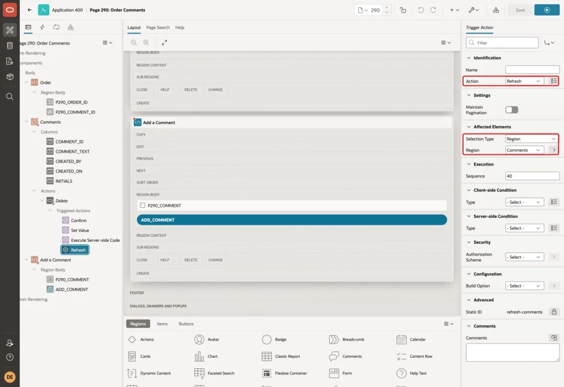Select the Processing tab icon
The height and width of the screenshot is (387, 564).
[x=57, y=27]
